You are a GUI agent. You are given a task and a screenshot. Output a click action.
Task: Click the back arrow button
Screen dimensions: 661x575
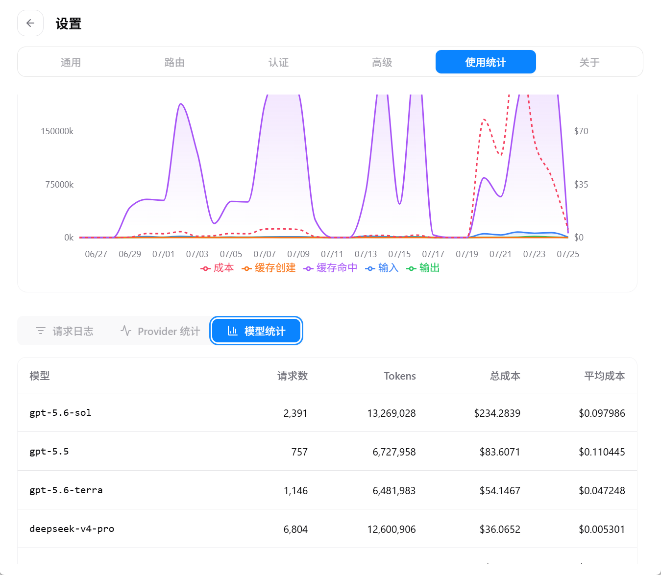[30, 23]
